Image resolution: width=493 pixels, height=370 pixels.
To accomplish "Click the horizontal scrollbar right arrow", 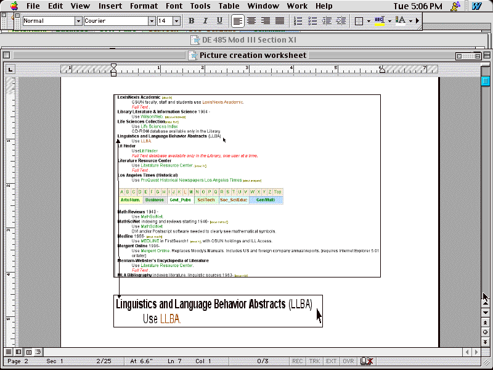I will coord(476,351).
